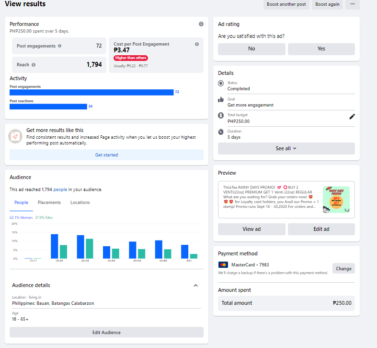Click the '5 days' duration value
The height and width of the screenshot is (348, 377).
click(x=234, y=137)
